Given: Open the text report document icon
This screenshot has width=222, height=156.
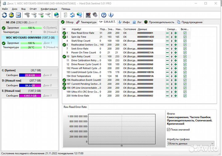Looking at the screenshot, I should click(x=65, y=15).
